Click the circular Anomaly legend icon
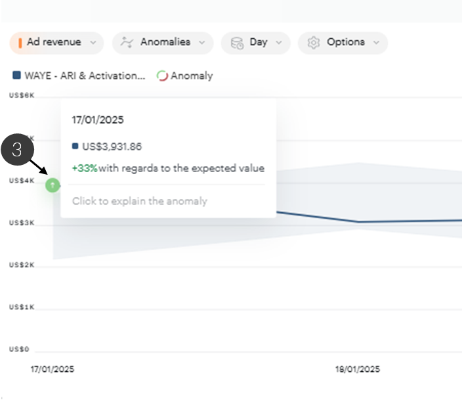 click(x=162, y=76)
